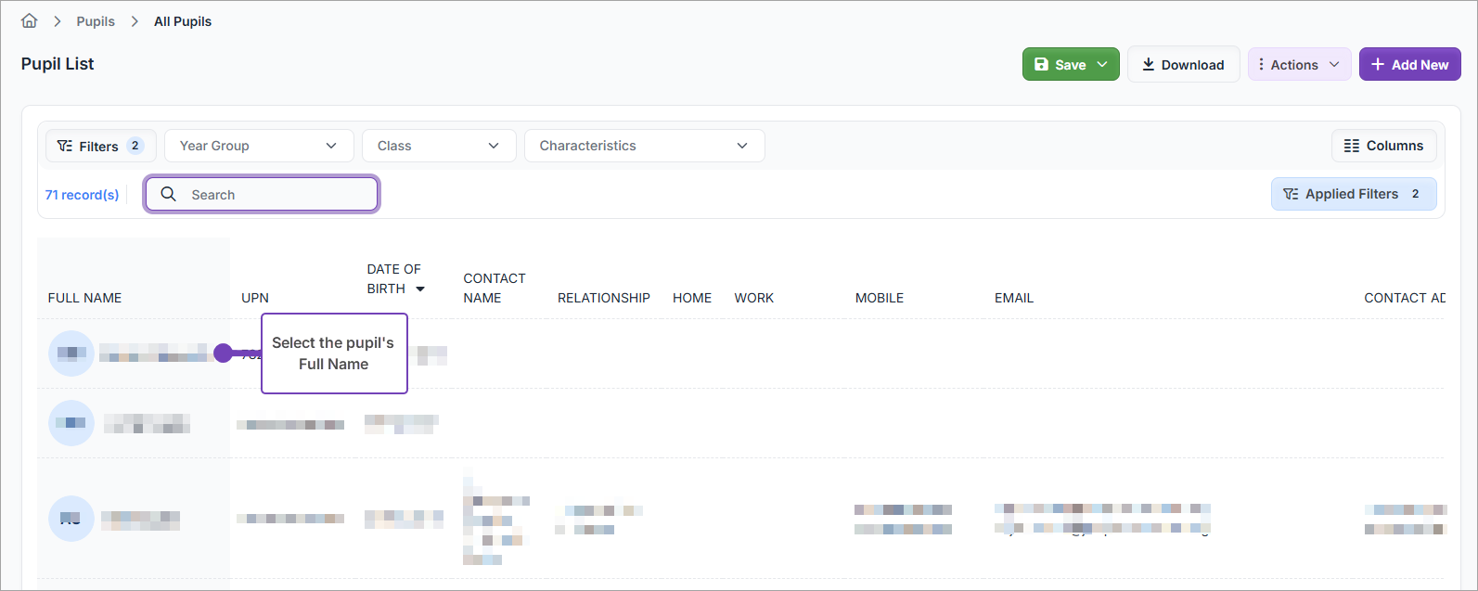This screenshot has height=591, width=1478.
Task: Open the Actions menu
Action: [x=1299, y=65]
